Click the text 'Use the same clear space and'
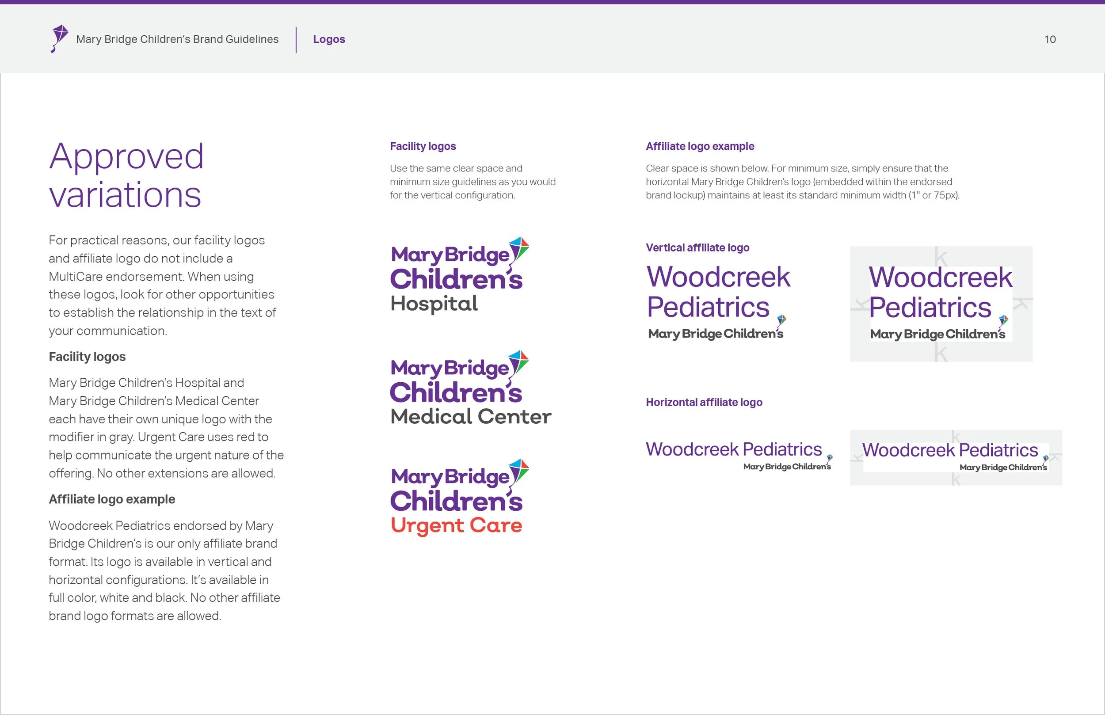 456,168
